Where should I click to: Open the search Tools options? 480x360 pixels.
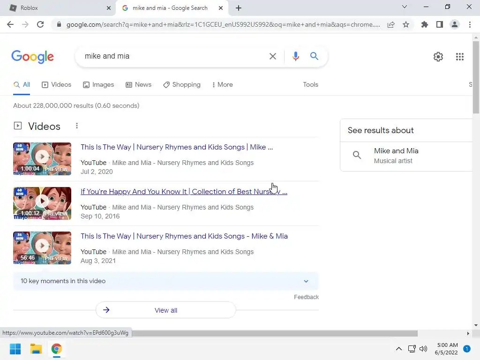310,85
